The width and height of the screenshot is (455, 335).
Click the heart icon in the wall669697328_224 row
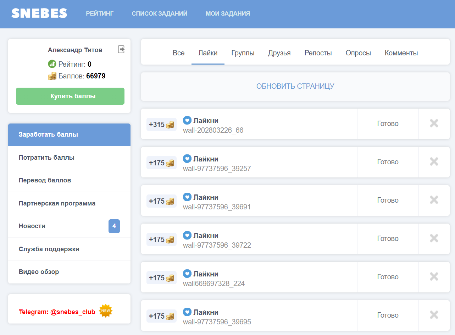click(x=187, y=274)
